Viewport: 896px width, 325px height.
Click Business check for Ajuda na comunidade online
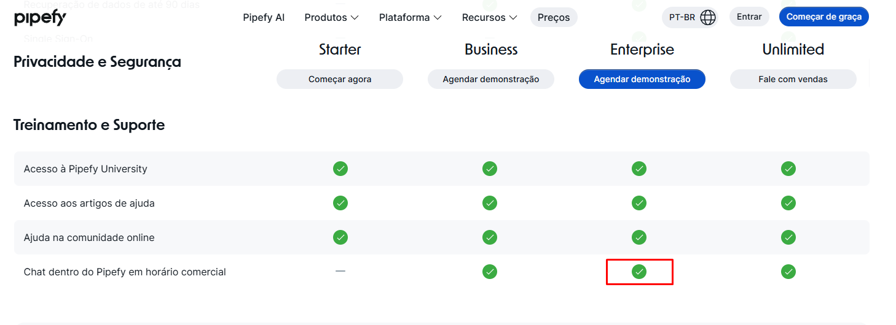click(490, 237)
